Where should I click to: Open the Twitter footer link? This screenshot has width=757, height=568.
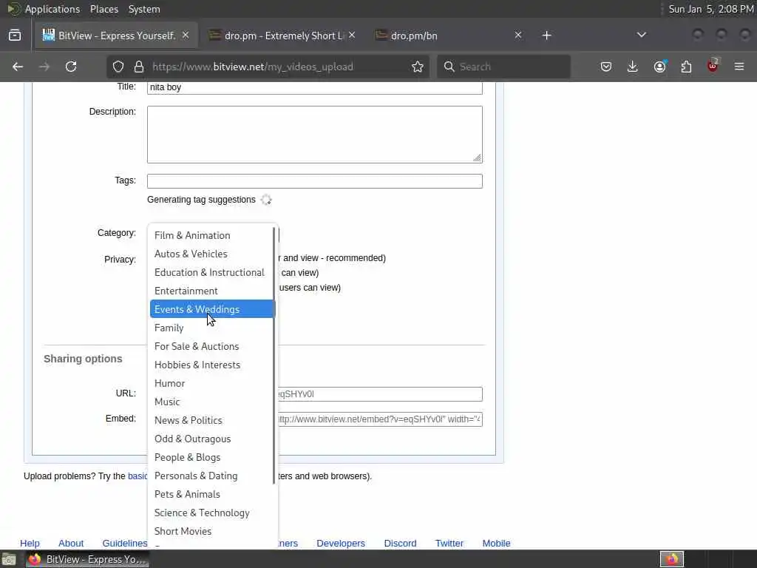(x=449, y=544)
